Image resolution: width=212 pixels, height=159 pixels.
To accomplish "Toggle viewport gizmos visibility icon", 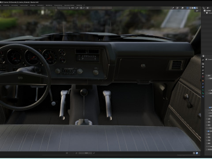I will coord(178,8).
